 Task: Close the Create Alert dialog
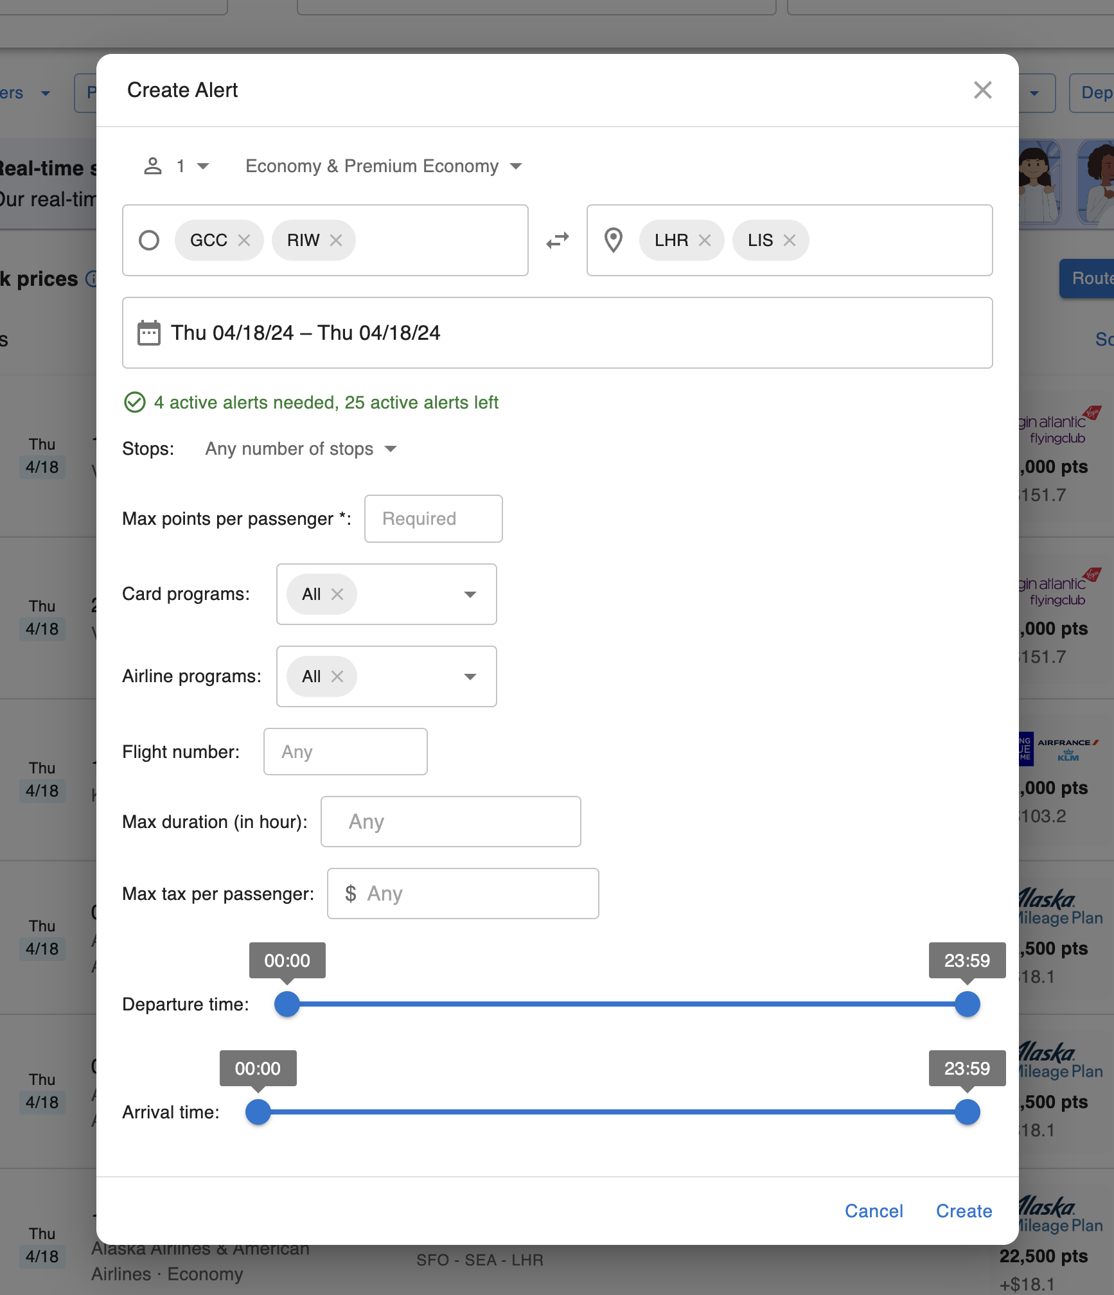[982, 90]
